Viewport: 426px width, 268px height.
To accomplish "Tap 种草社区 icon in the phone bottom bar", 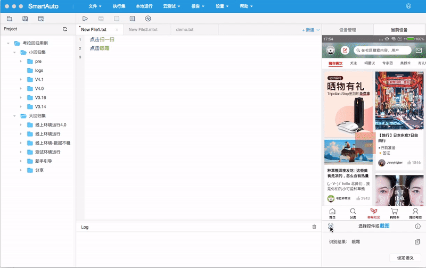I will (374, 213).
